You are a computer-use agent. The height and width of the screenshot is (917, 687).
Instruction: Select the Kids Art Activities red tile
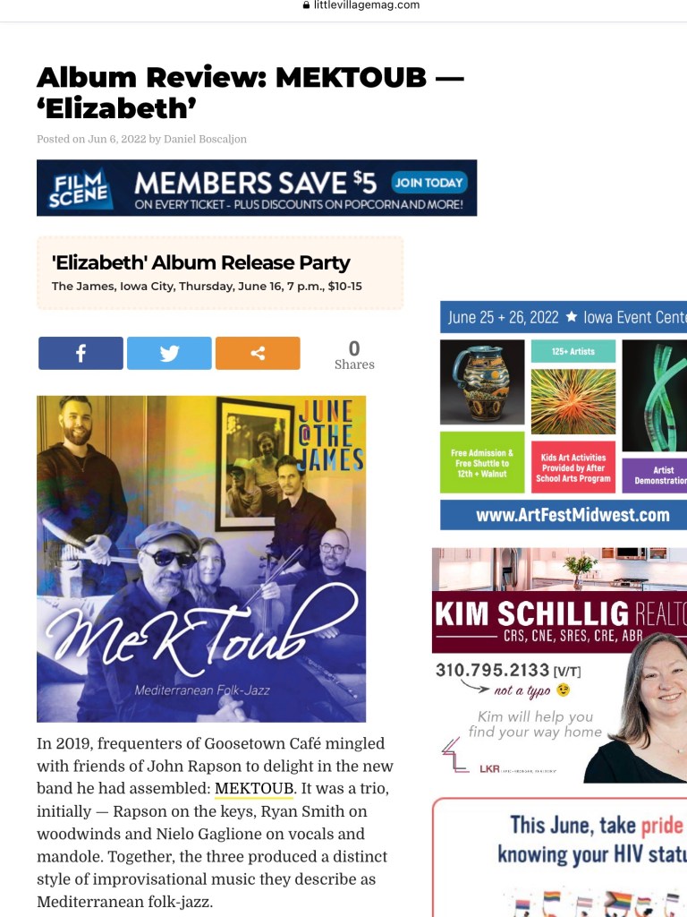pos(573,467)
